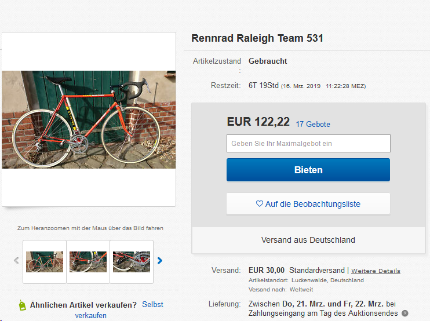This screenshot has width=430, height=321.
Task: Click the Gebraucht item condition text
Action: (x=268, y=61)
